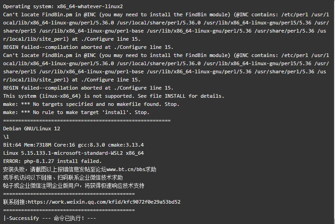335x224 pixels.
Task: Click the work.weixin.qq.com contact link
Action: (x=104, y=202)
